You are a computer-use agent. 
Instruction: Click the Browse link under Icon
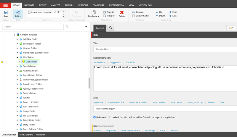97,130
